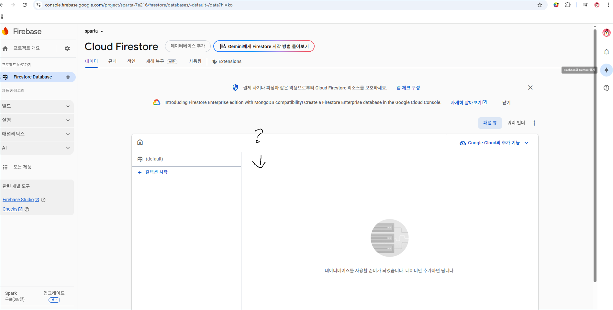Switch to the 데이터 tab
The height and width of the screenshot is (310, 613).
(x=91, y=61)
